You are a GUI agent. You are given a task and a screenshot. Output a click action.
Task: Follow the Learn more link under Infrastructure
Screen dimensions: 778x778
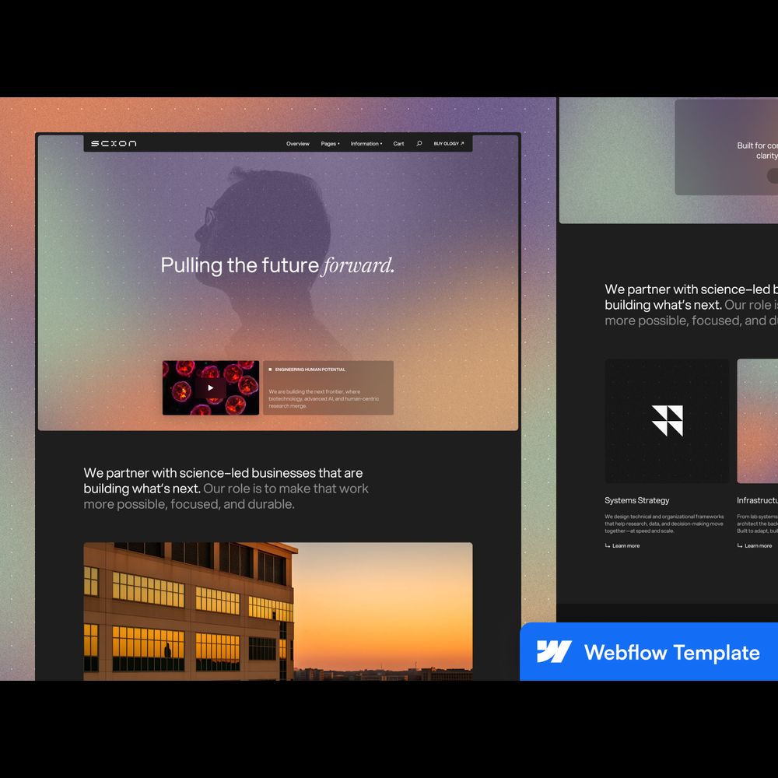tap(757, 546)
